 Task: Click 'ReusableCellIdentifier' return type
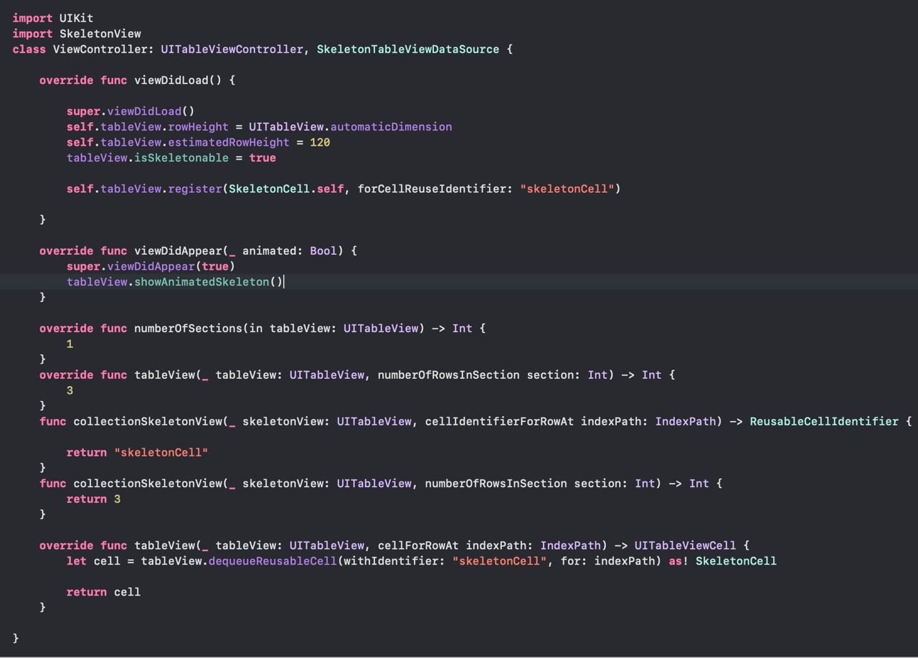tap(824, 421)
